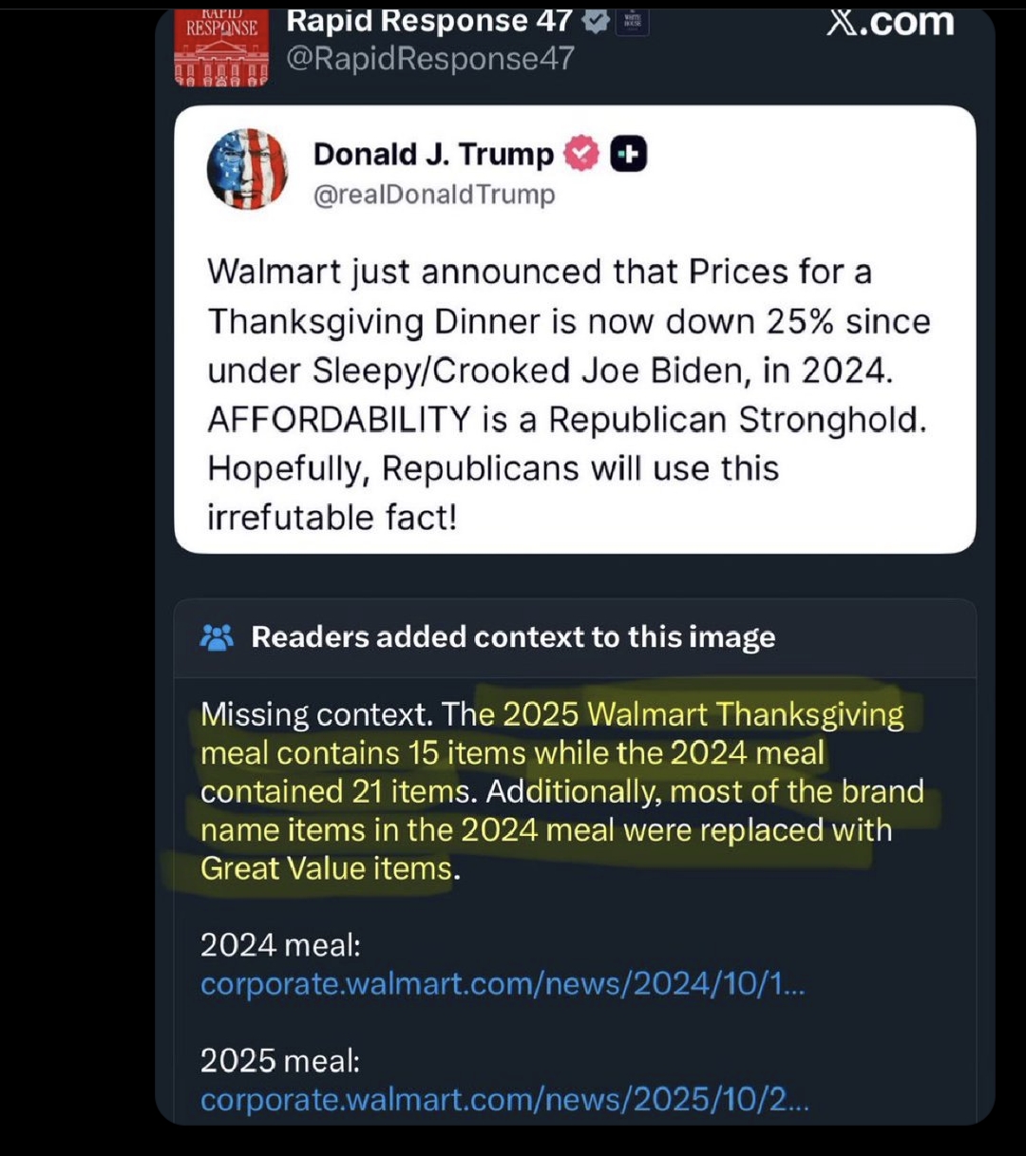Open the @RapidResponse47 handle
Viewport: 1026px width, 1156px height.
[x=430, y=58]
